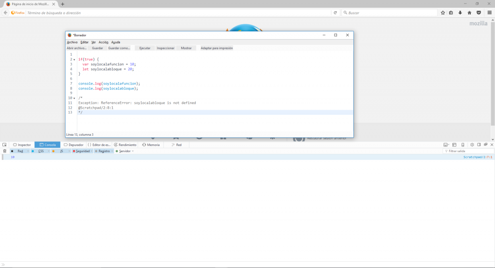Click the Scratchpad/2:7:1 source link

click(x=478, y=157)
